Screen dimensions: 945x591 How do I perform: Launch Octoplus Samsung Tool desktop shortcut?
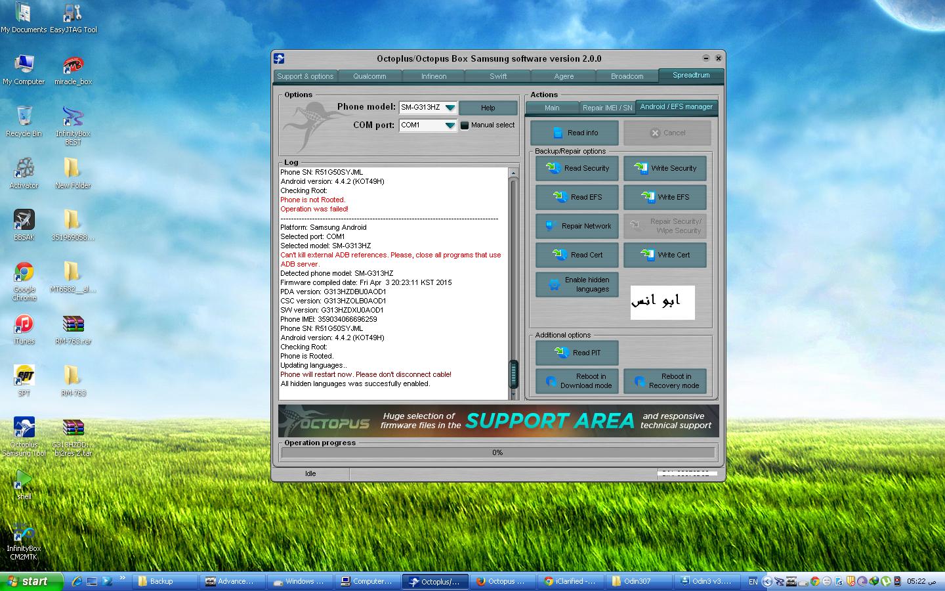pos(24,437)
